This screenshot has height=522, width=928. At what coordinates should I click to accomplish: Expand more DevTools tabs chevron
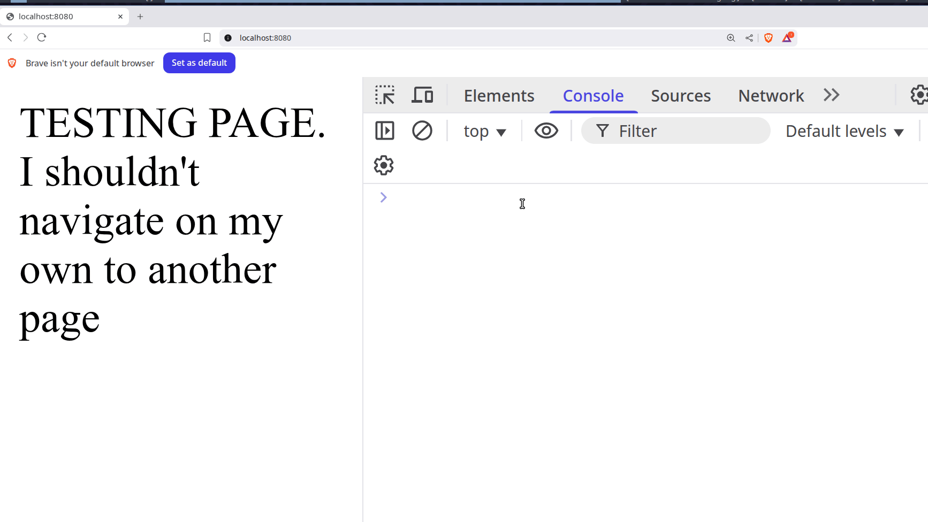[831, 95]
